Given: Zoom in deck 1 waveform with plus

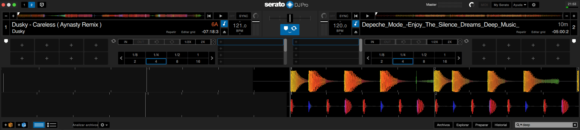Looking at the screenshot, I should pyautogui.click(x=13, y=16).
